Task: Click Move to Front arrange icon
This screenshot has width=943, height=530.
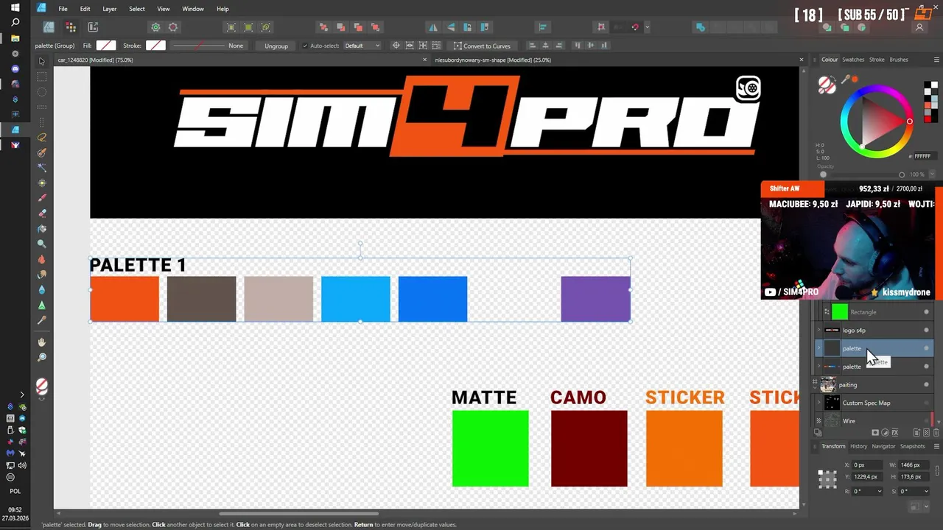Action: tap(376, 27)
